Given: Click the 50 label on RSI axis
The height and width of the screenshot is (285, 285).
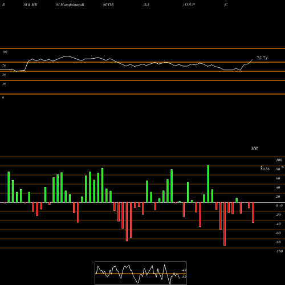Looking at the screenshot, I should 4,75.
